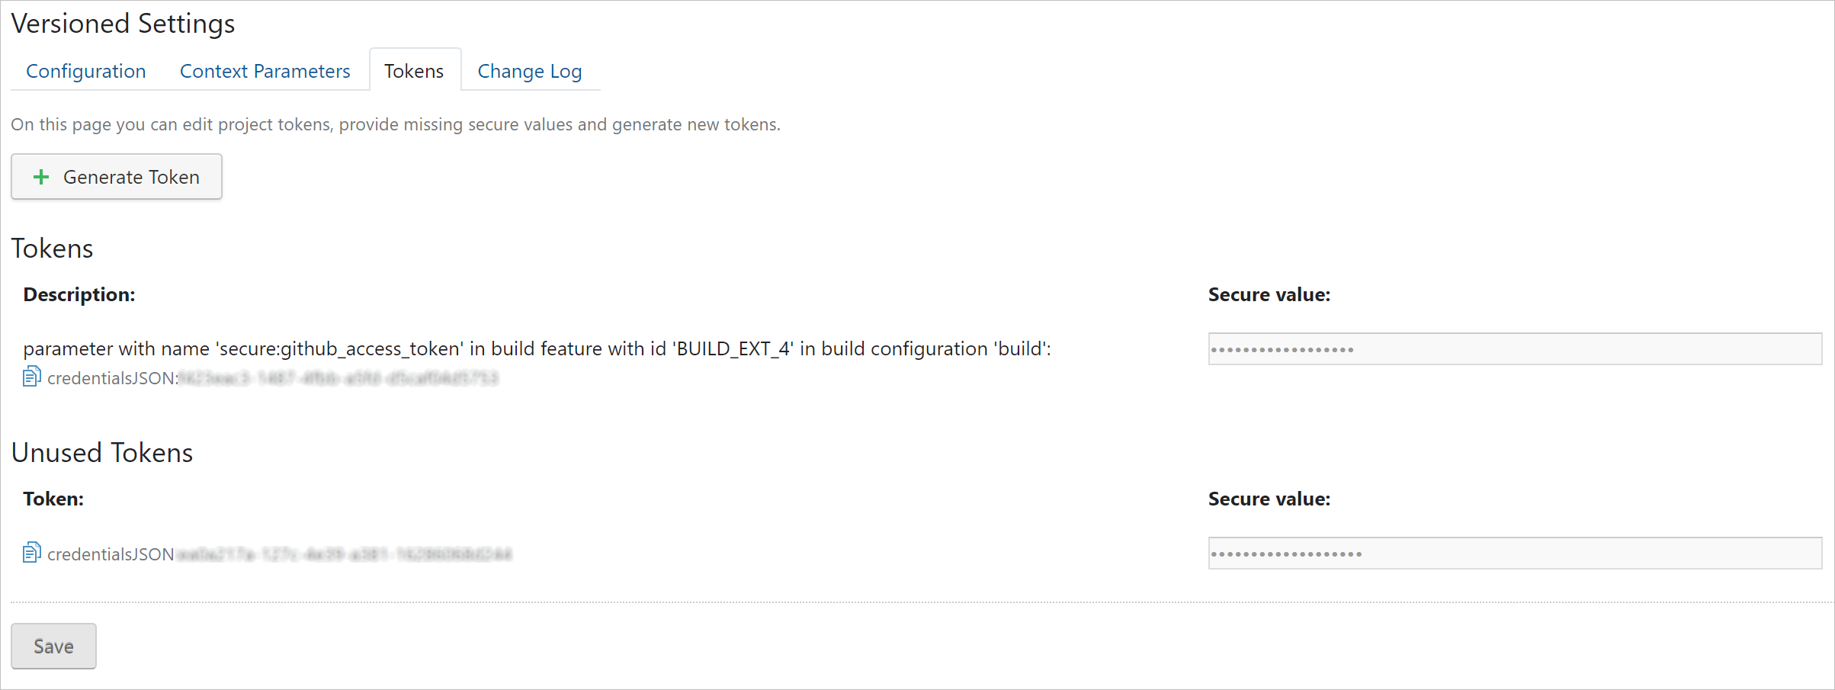Switch to the Context Parameters tab
The image size is (1835, 690).
click(x=265, y=71)
